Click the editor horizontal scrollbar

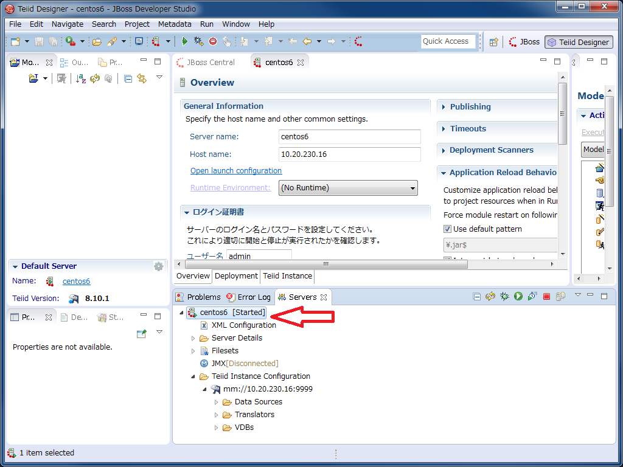[x=326, y=264]
